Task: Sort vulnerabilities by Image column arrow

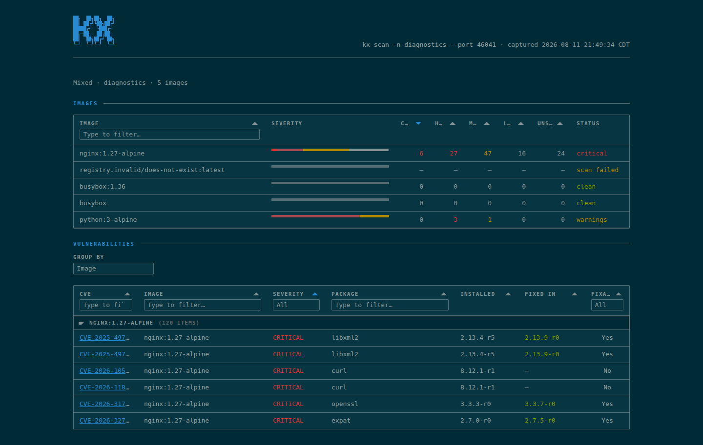Action: 256,294
